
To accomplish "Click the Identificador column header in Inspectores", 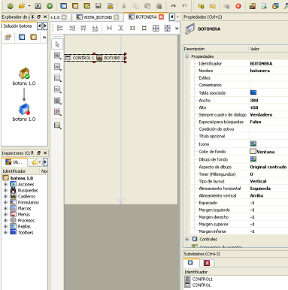I will coord(14,171).
